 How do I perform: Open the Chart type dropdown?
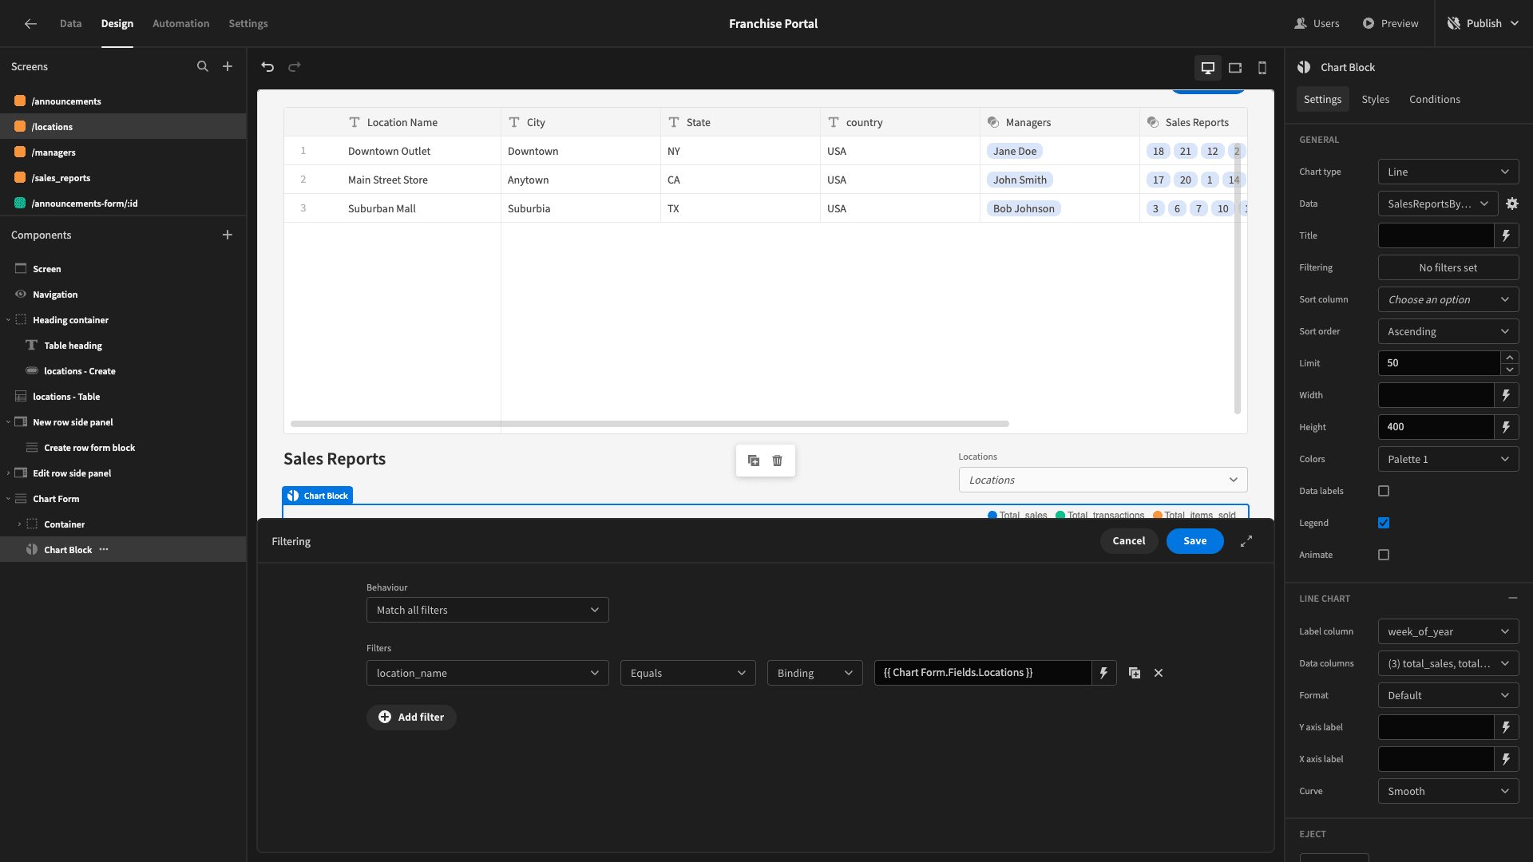[1448, 172]
